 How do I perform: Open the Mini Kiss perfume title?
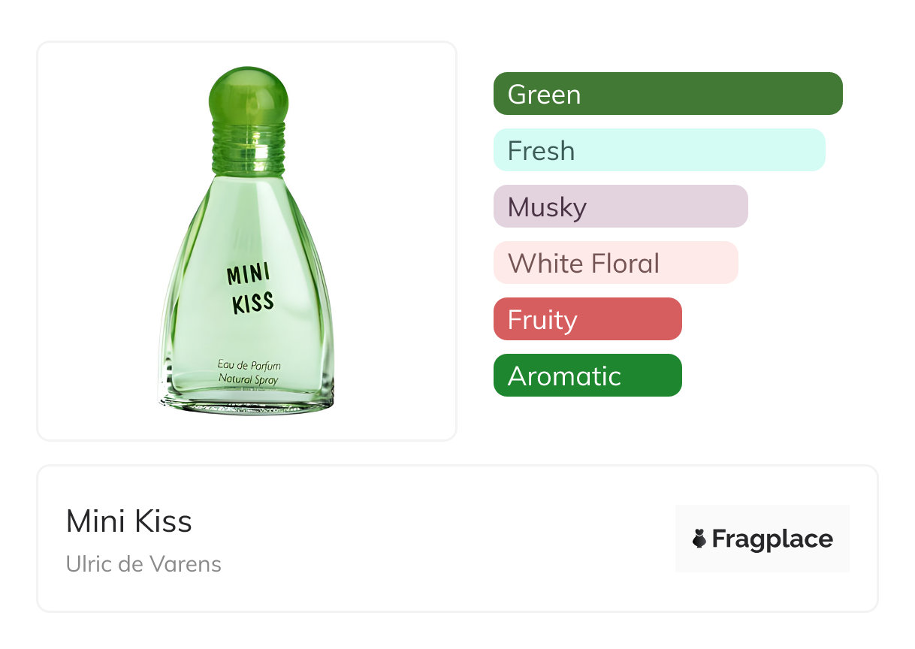[x=129, y=521]
